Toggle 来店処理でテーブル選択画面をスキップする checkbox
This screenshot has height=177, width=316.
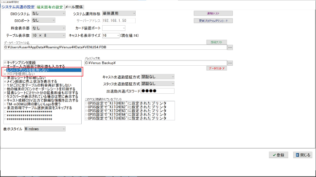(5, 108)
